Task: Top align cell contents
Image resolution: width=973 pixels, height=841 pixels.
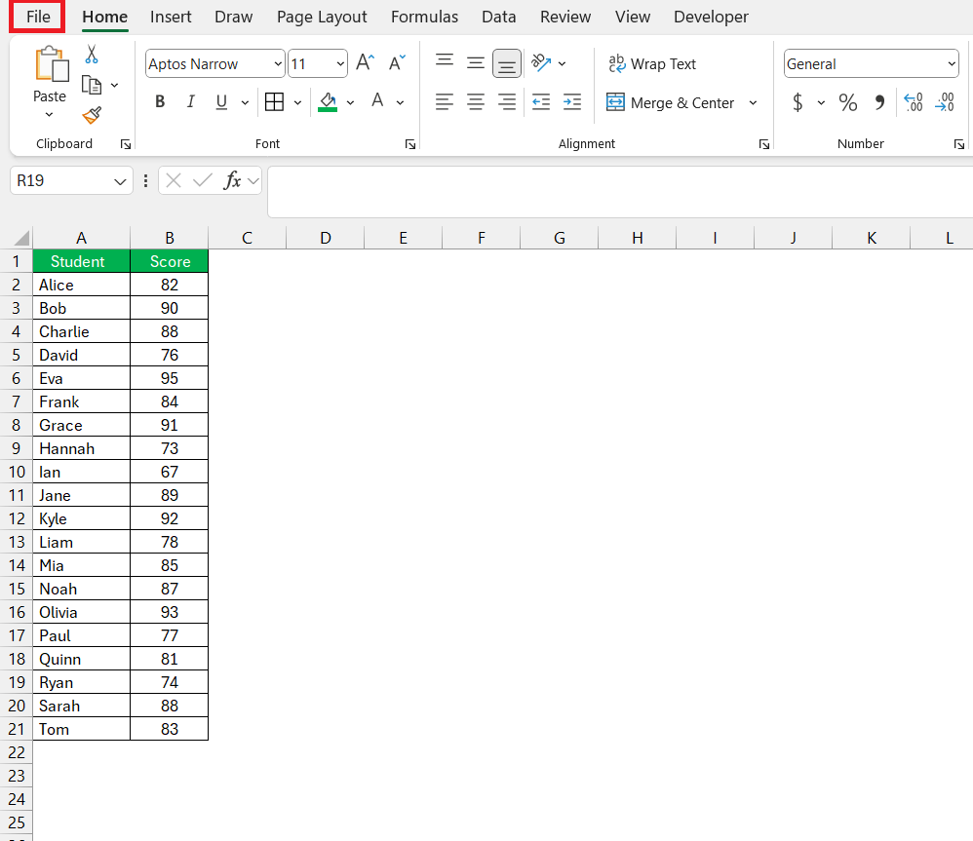Action: coord(445,62)
